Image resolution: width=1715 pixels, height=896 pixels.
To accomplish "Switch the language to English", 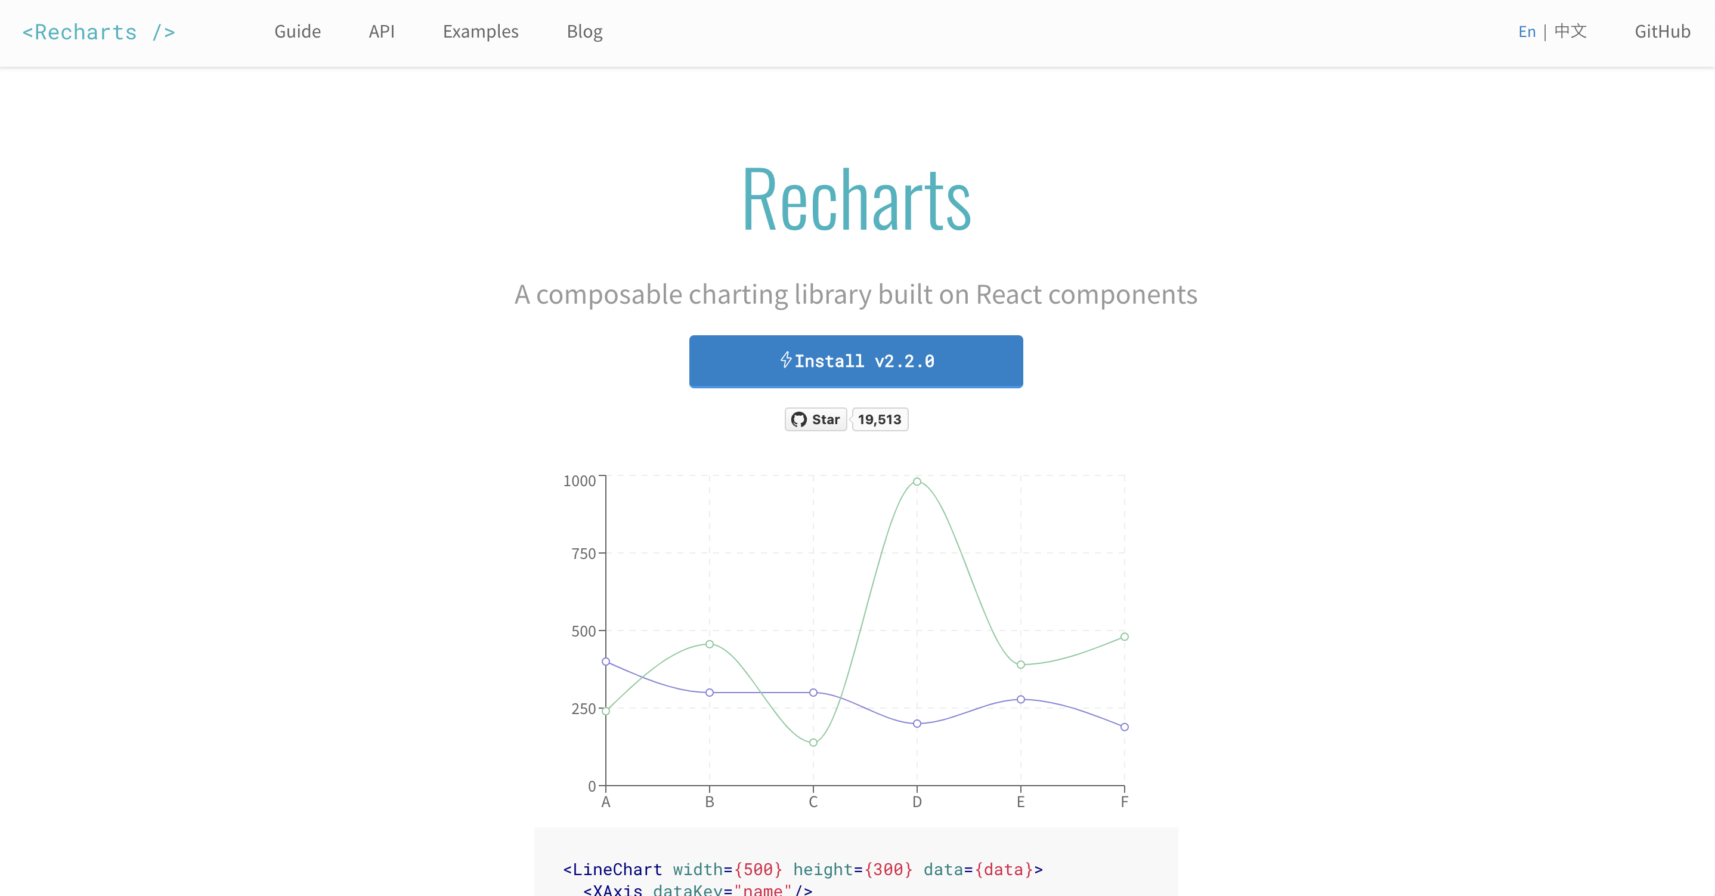I will (1527, 31).
